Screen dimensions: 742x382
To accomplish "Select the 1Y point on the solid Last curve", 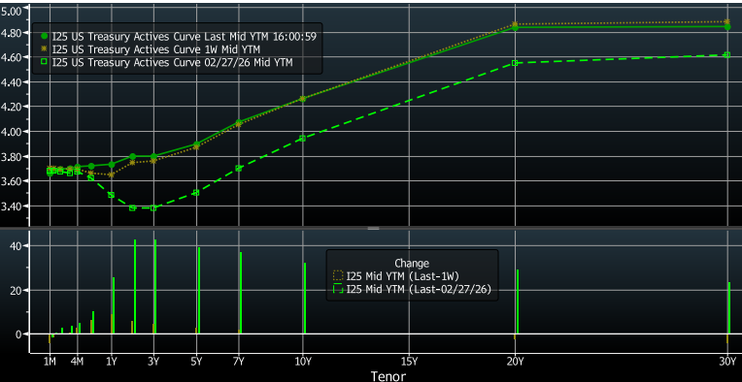I will click(x=112, y=164).
